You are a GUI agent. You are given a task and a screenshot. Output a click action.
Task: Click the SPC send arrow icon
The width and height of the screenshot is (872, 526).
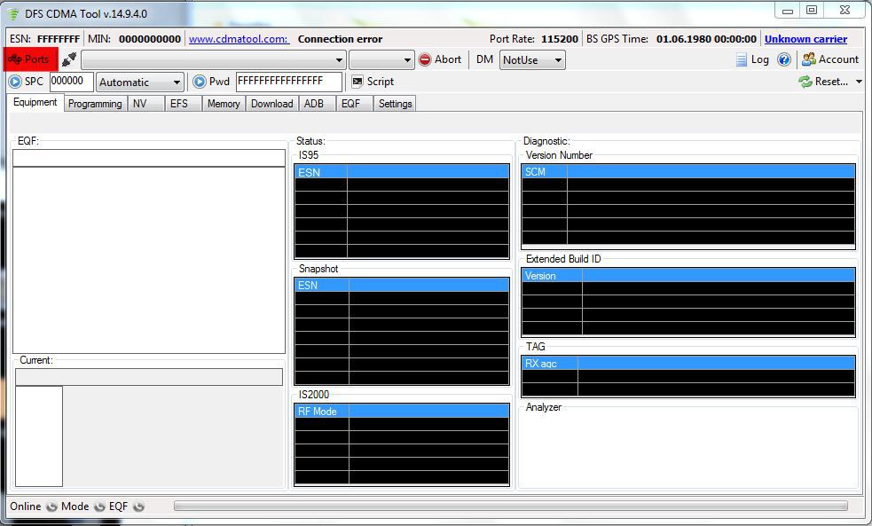(x=15, y=82)
